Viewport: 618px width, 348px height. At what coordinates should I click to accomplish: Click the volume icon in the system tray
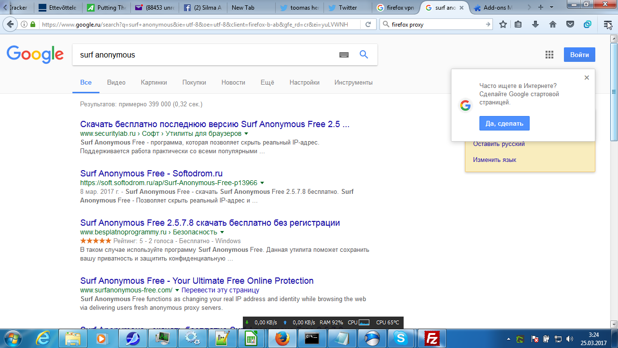pyautogui.click(x=570, y=338)
